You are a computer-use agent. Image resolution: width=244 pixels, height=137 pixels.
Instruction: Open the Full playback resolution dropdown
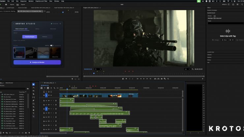click(187, 69)
